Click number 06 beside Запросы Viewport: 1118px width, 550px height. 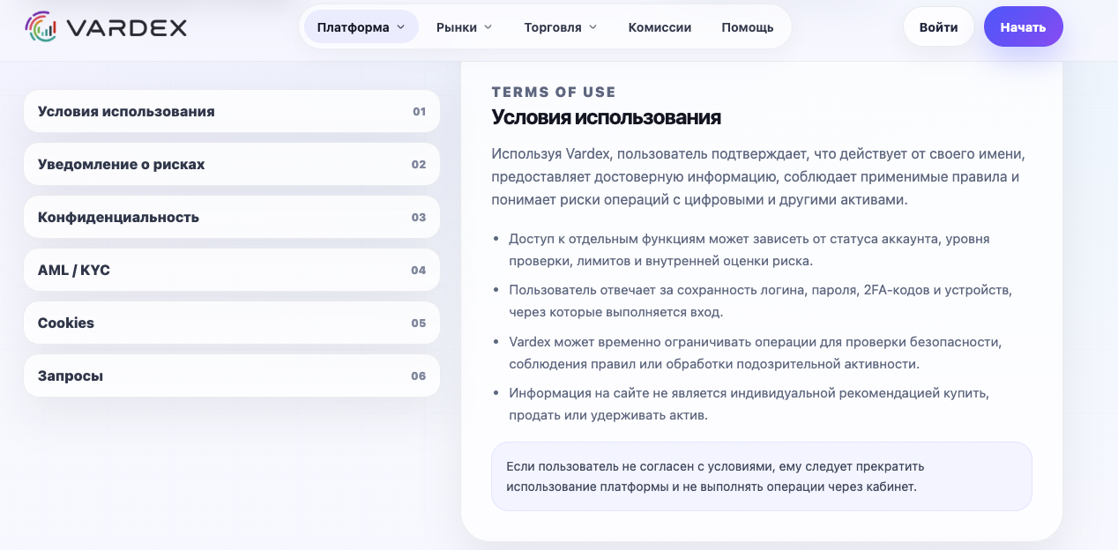click(419, 376)
